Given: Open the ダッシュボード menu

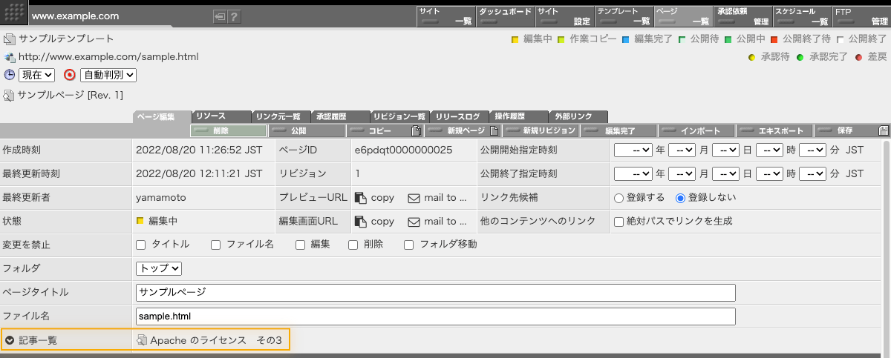Looking at the screenshot, I should click(505, 16).
